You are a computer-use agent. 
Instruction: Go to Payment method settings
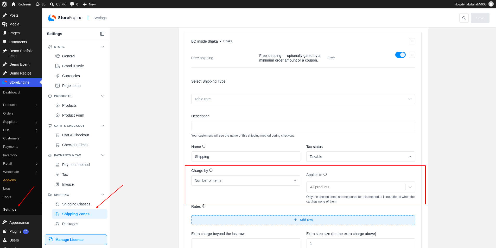pyautogui.click(x=80, y=165)
